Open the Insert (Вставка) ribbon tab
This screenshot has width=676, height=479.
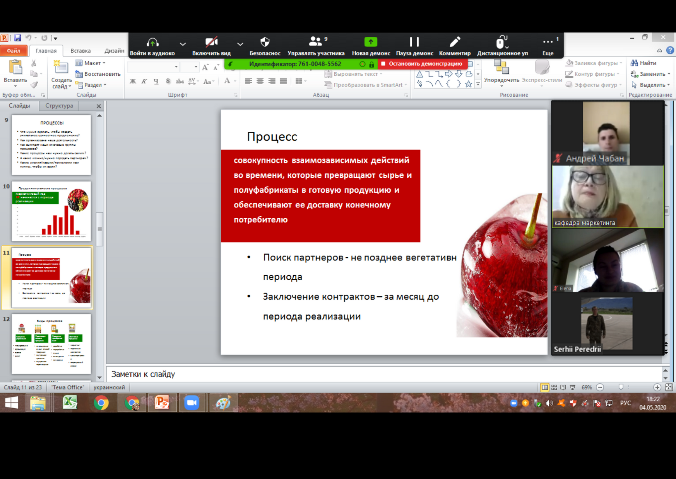[x=80, y=51]
